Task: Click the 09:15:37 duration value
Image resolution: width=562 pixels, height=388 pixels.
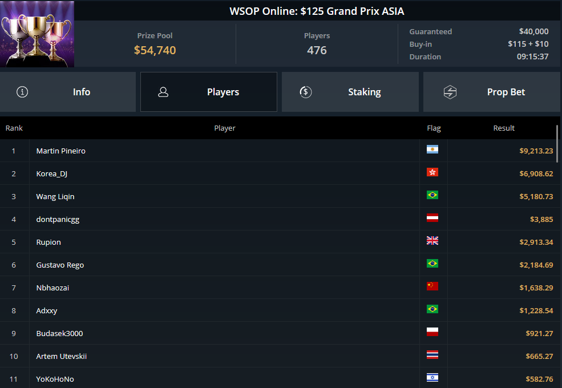Action: [x=532, y=56]
